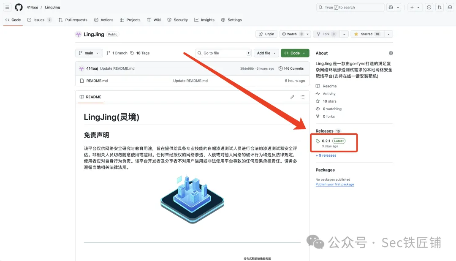Open the README.md file entry
456x261 pixels.
click(97, 81)
